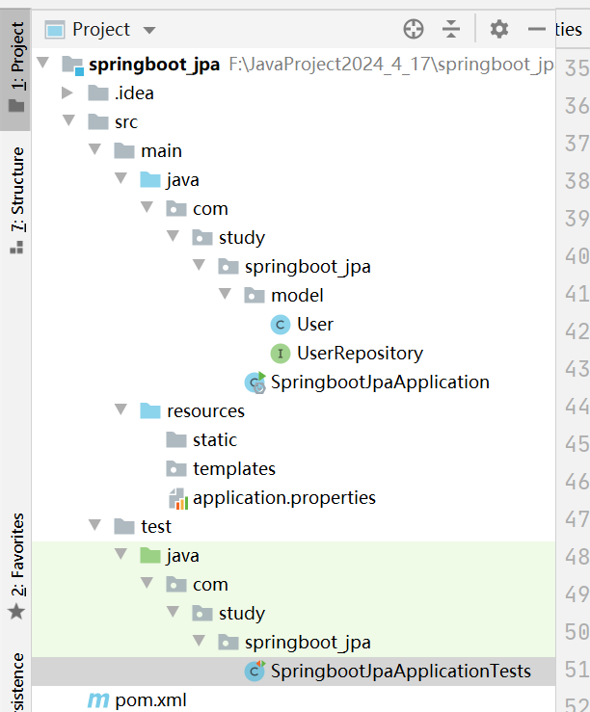This screenshot has height=712, width=590.
Task: Click the springboot_jpa module root icon
Action: click(72, 65)
